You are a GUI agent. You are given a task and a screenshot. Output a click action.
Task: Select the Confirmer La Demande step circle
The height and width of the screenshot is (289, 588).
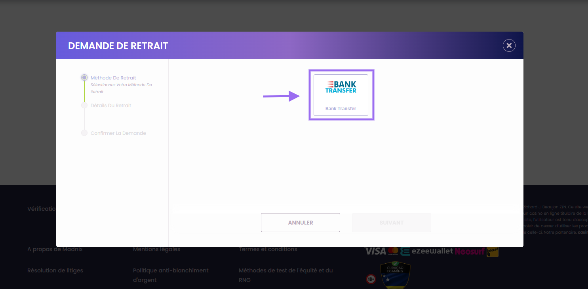(x=84, y=133)
